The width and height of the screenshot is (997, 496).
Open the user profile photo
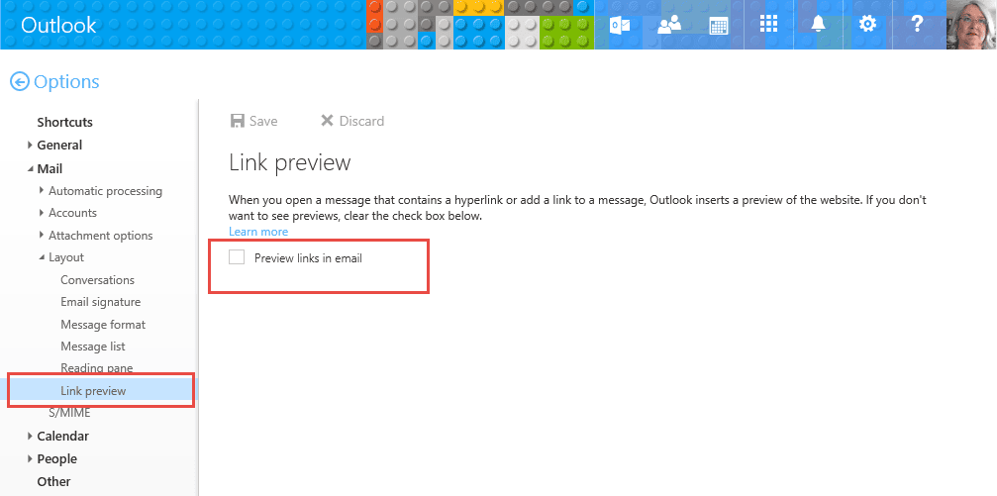click(x=970, y=25)
